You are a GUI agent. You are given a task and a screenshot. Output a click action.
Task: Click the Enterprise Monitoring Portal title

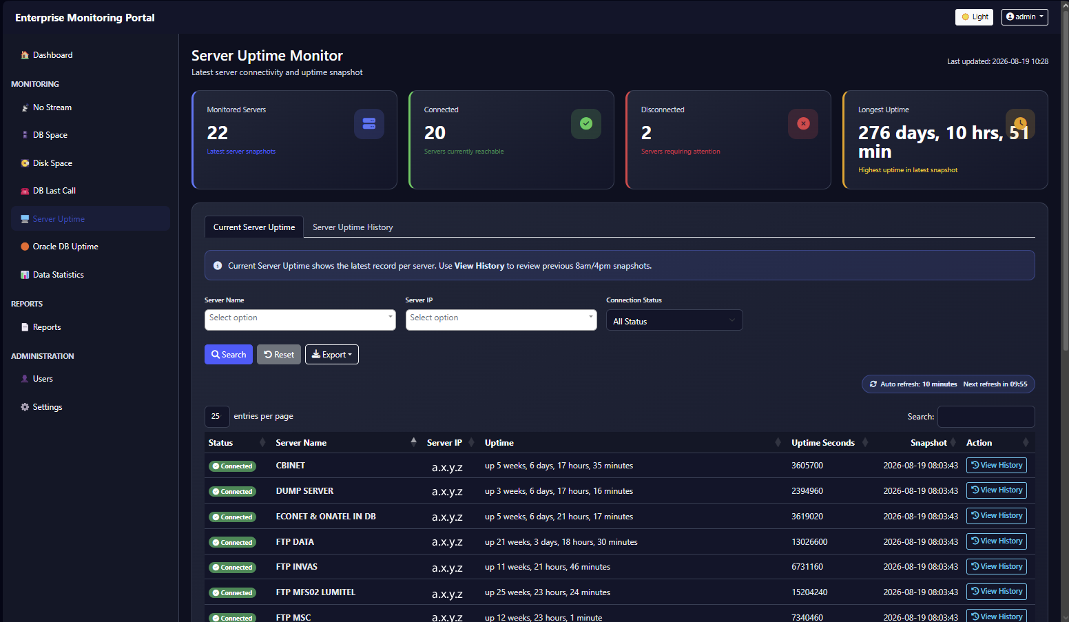85,18
